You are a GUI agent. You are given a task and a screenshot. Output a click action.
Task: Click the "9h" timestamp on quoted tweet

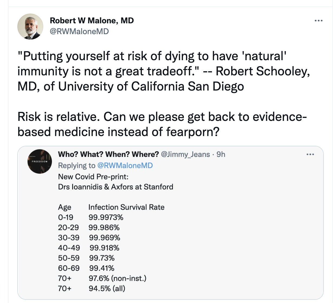pos(221,154)
